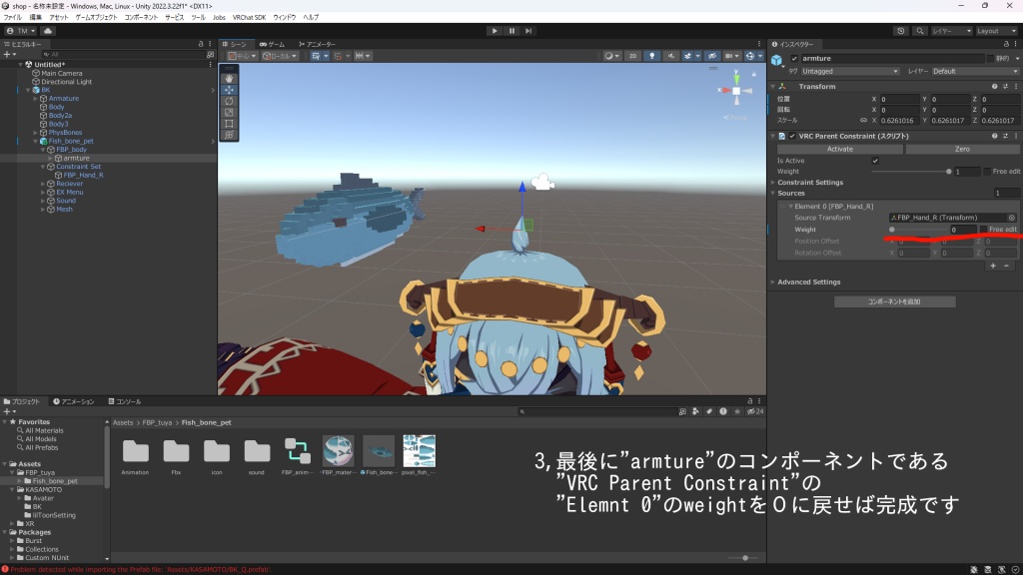
Task: Click the help icon on VRC Parent Constraint
Action: (993, 135)
